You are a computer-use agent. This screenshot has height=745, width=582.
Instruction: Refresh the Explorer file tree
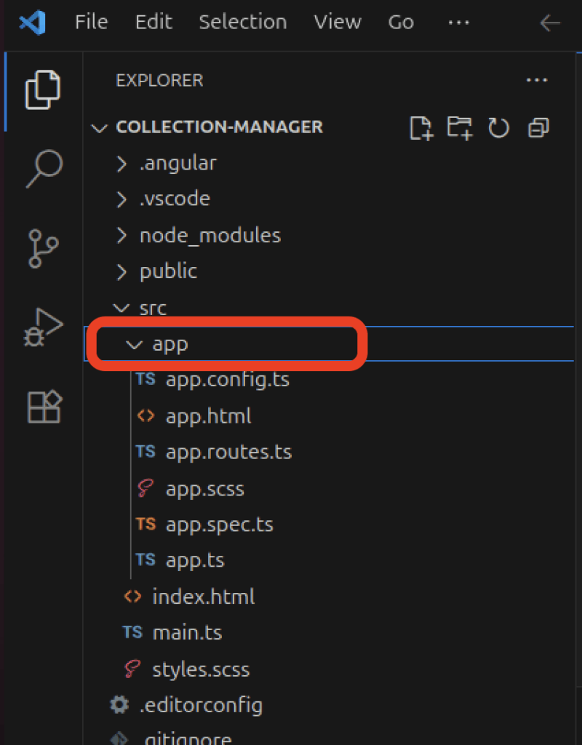(x=499, y=128)
